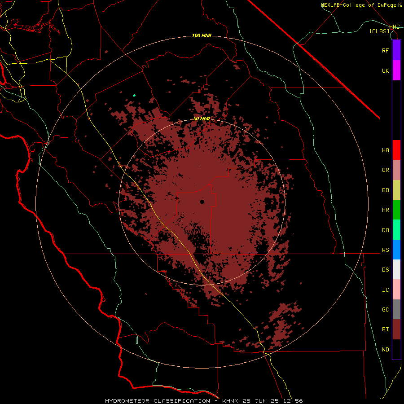Screen dimensions: 404x404
Task: Select the gray GC ground clutter swatch
Action: tap(396, 309)
